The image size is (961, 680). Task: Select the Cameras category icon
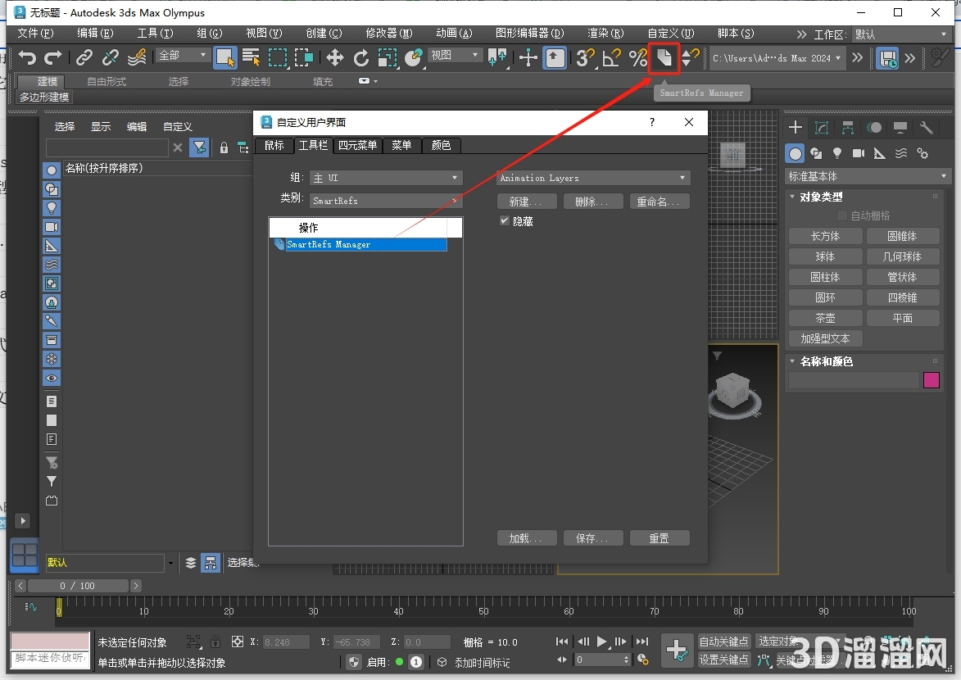point(859,153)
